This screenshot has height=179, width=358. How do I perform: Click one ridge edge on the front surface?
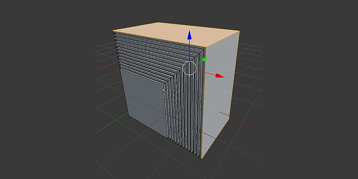pyautogui.click(x=149, y=54)
